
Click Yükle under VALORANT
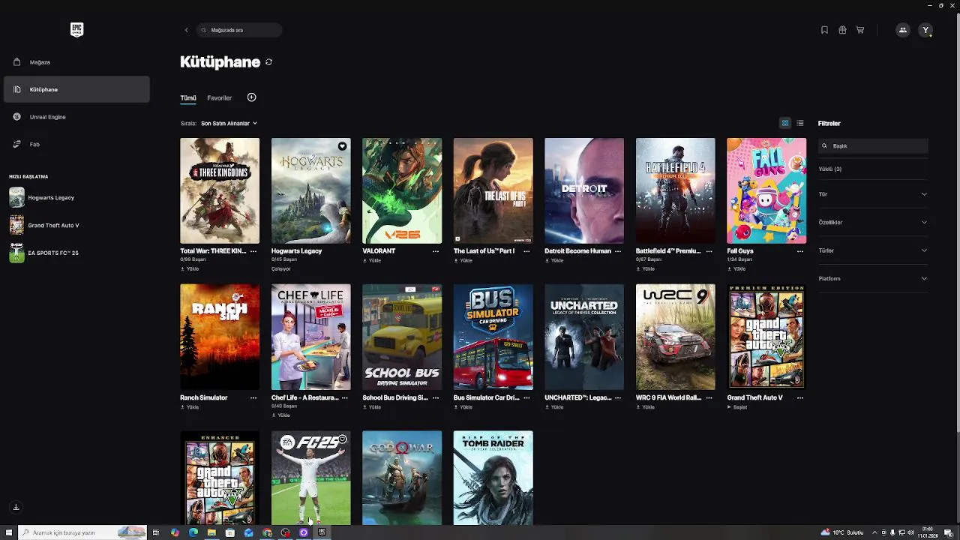coord(372,260)
